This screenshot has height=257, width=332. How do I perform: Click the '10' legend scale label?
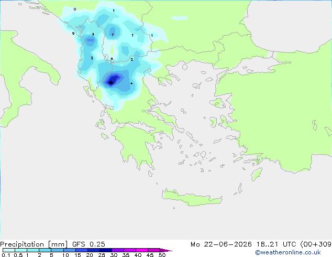pos(65,255)
